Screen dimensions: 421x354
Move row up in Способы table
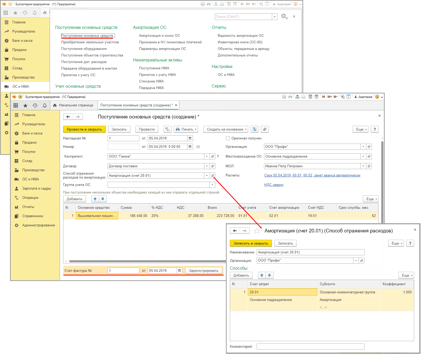tap(262, 275)
